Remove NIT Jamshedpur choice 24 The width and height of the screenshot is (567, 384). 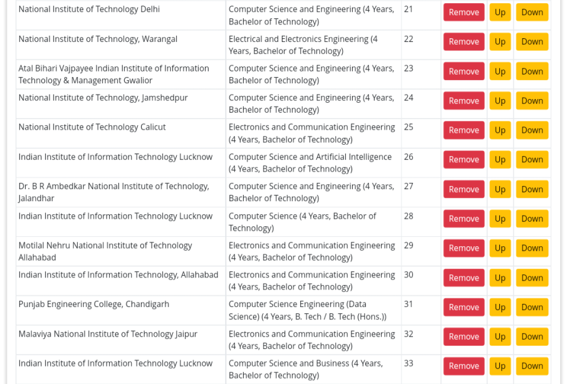464,101
